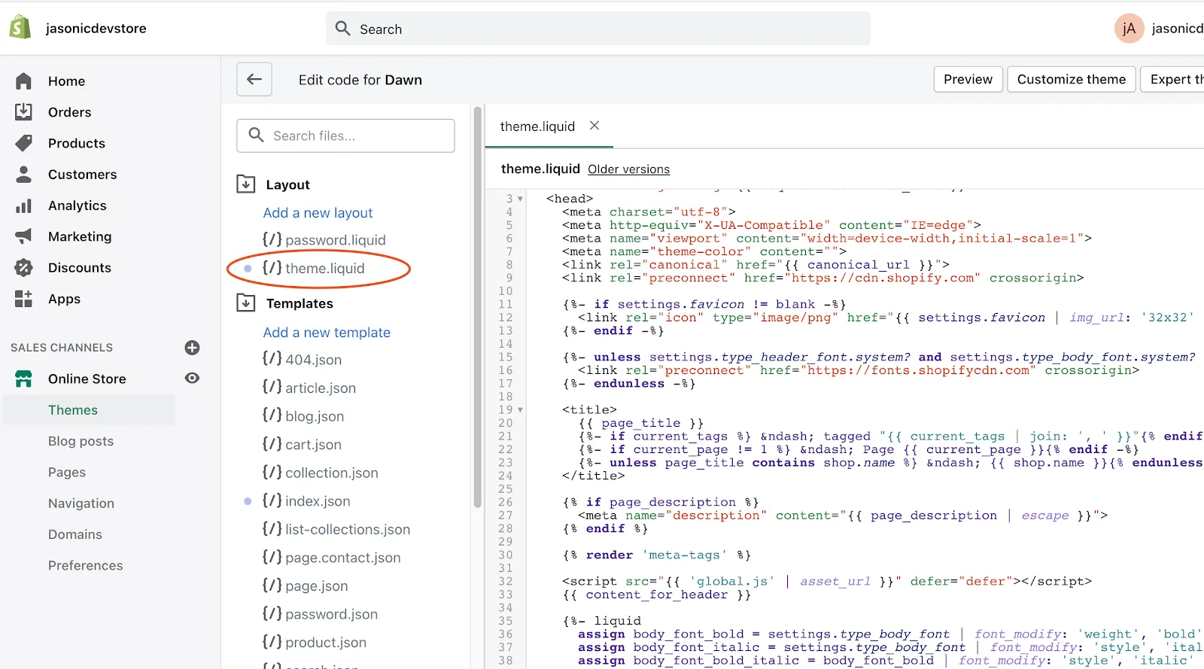Open the jA account avatar

tap(1129, 29)
